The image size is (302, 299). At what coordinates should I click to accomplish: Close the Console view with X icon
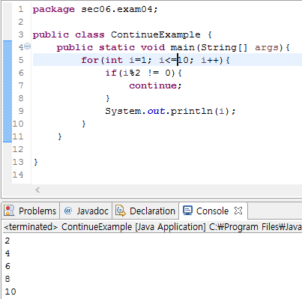[238, 211]
